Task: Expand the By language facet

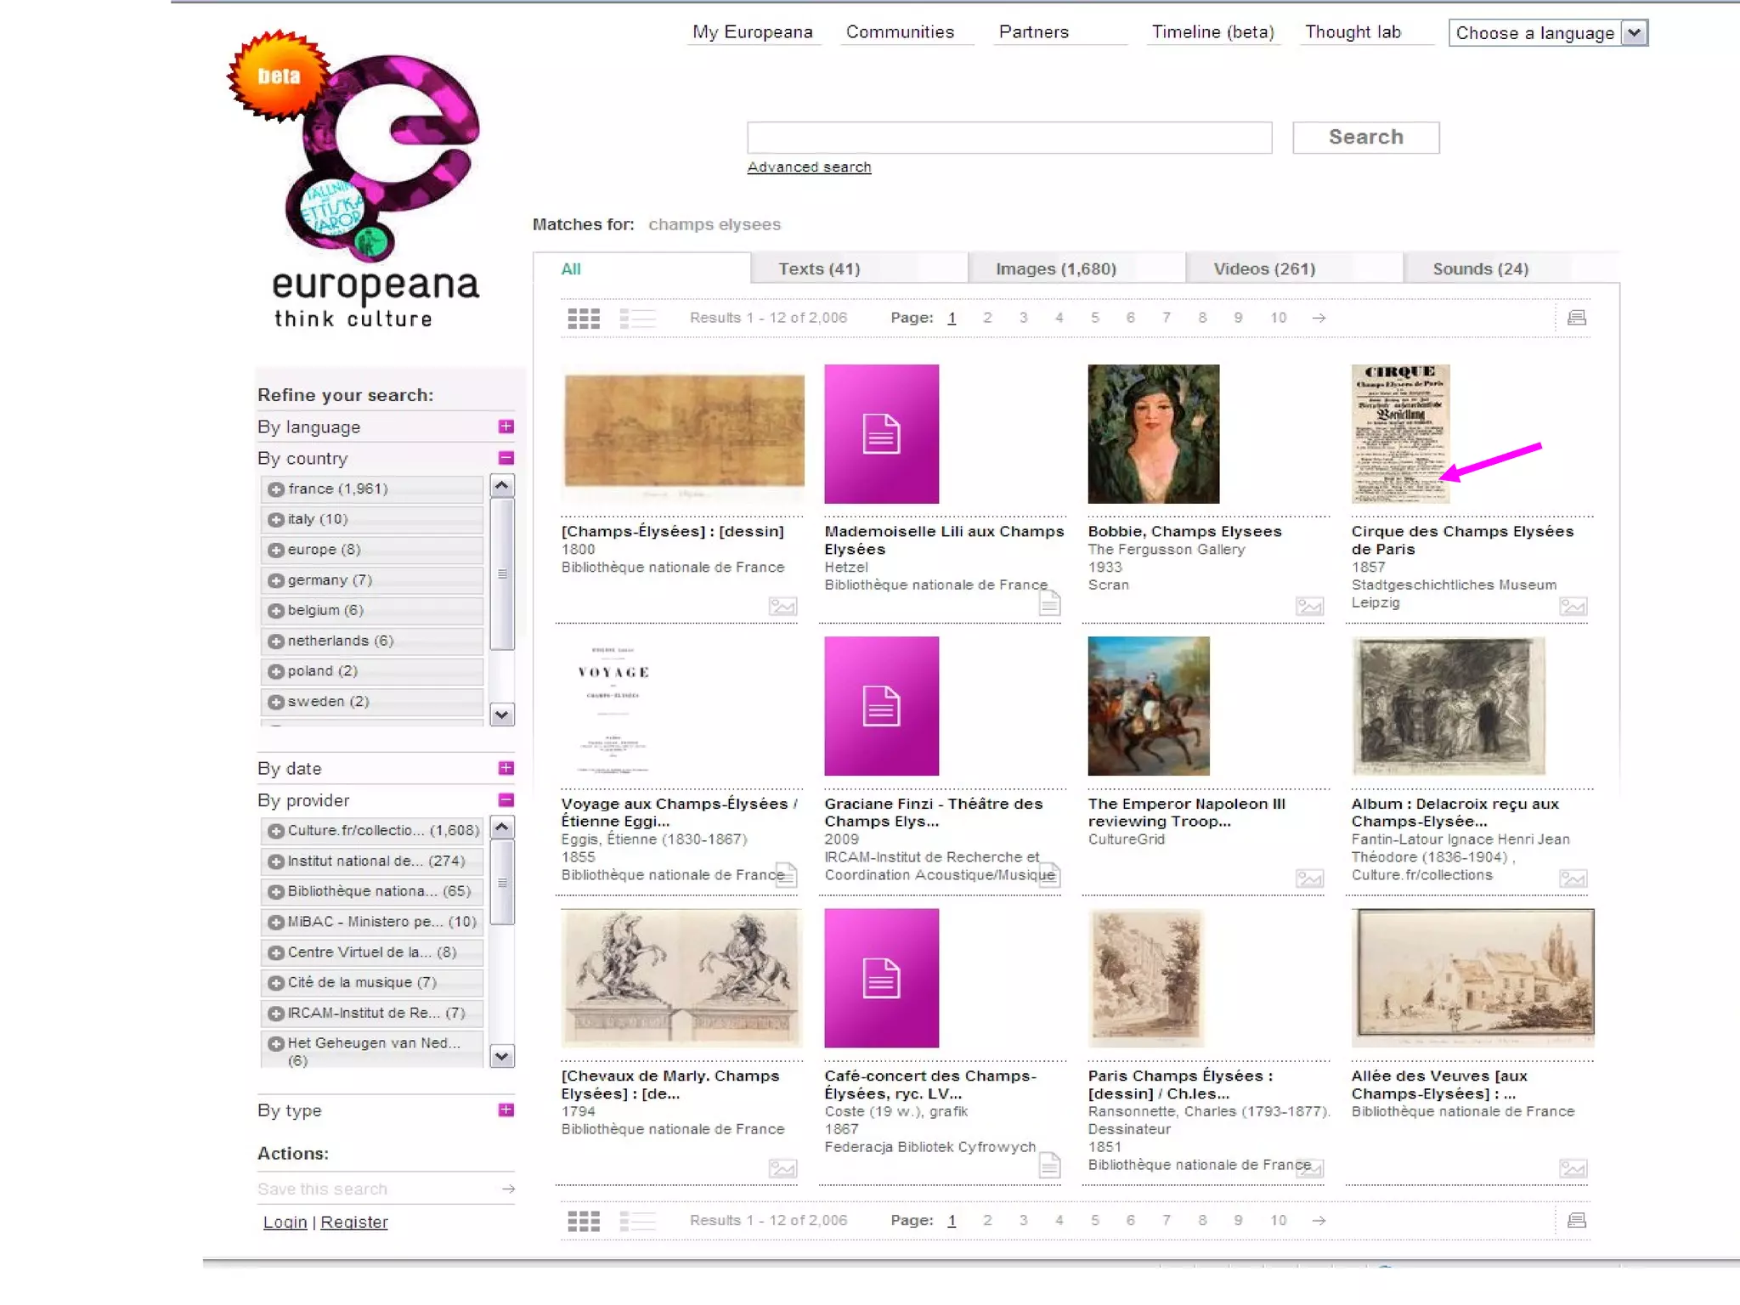Action: pos(506,427)
